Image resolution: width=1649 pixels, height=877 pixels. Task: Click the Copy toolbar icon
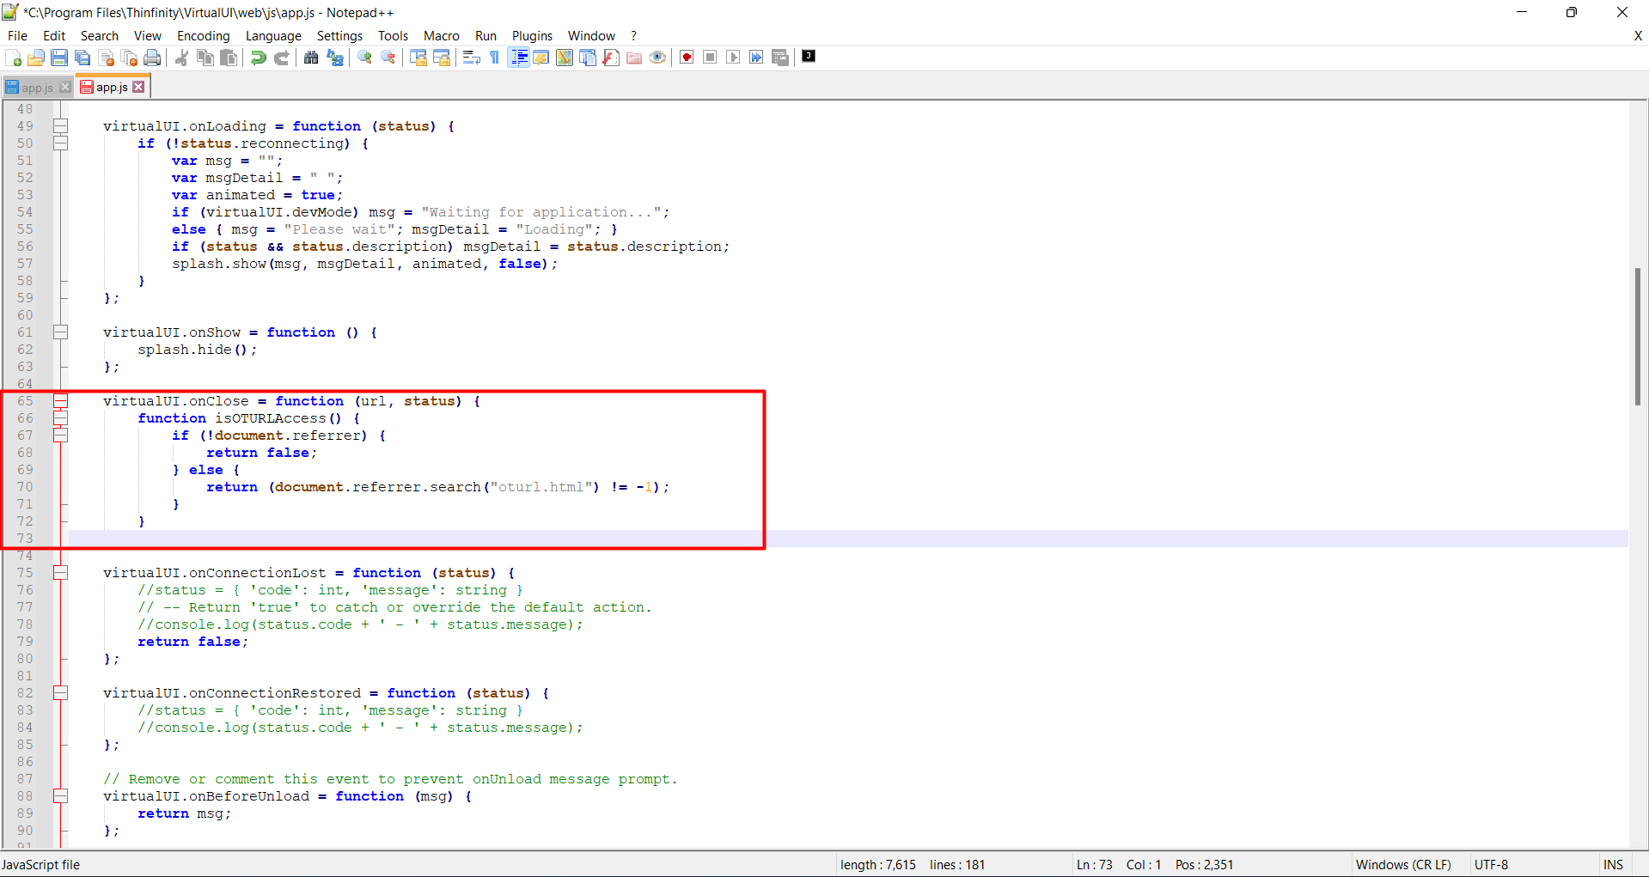point(205,58)
